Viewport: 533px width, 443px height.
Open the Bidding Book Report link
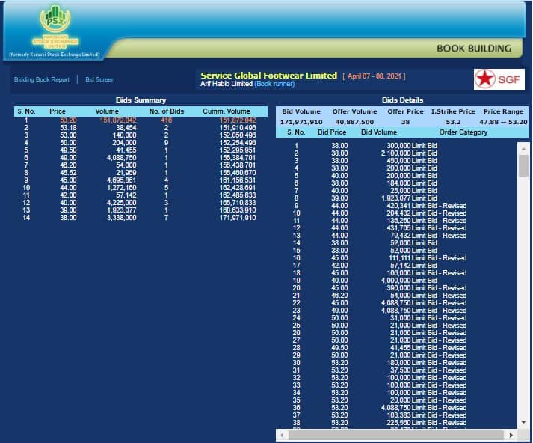coord(42,79)
